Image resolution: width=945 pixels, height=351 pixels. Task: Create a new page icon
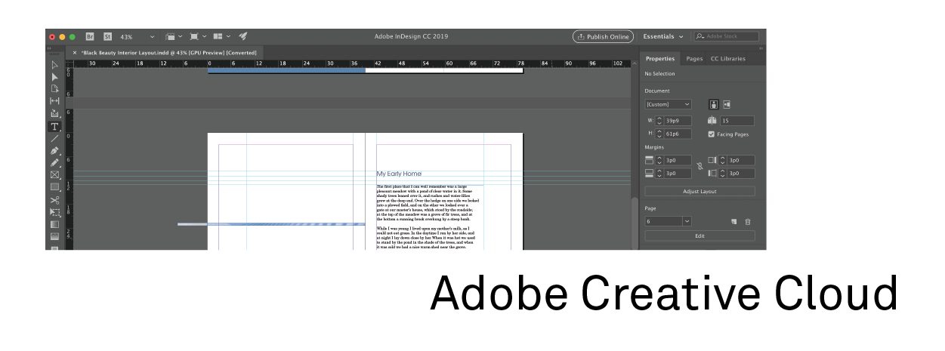pos(733,221)
